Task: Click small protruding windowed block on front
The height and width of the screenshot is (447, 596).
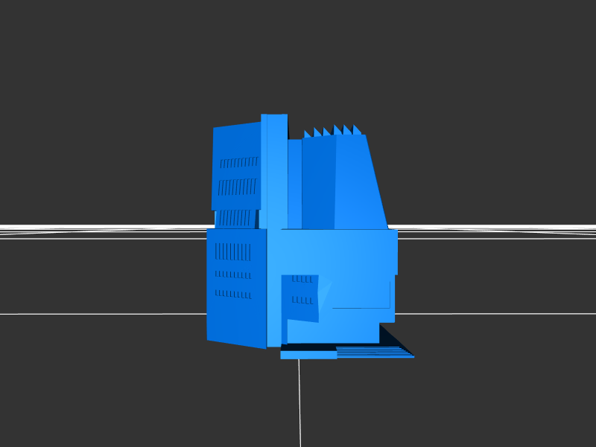Action: point(300,298)
